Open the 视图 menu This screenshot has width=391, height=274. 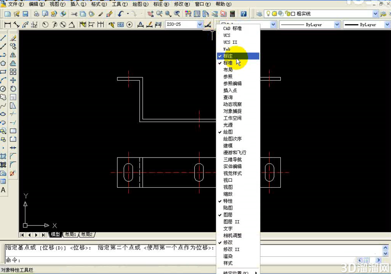pos(57,4)
